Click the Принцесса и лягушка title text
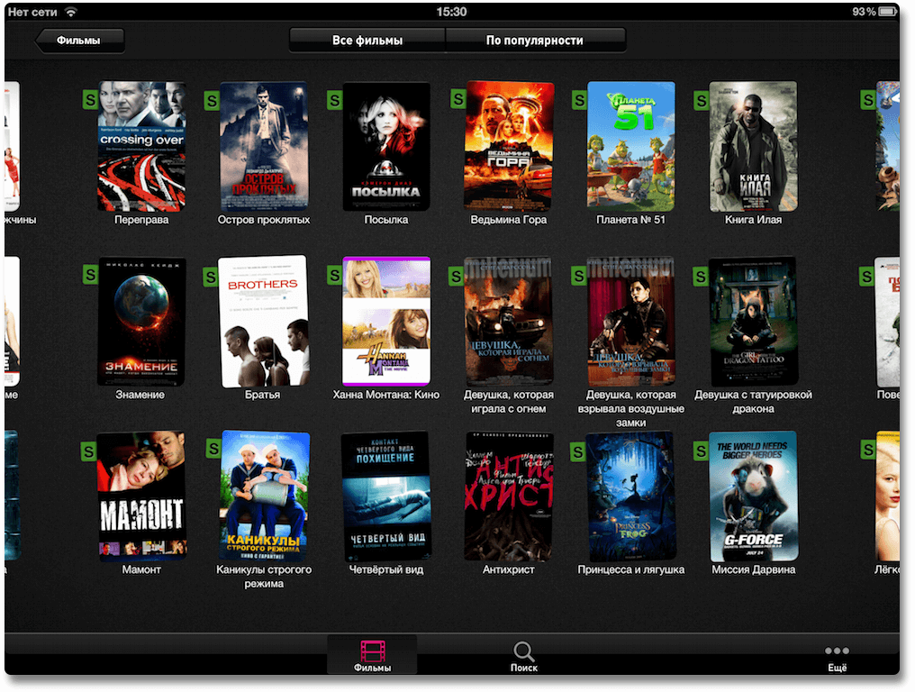915x692 pixels. tap(630, 569)
